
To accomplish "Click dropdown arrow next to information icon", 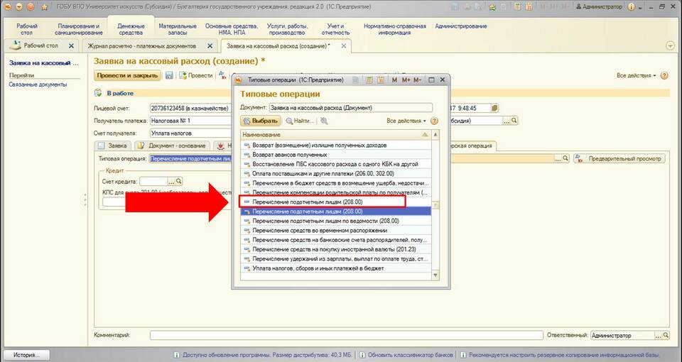I will (639, 7).
